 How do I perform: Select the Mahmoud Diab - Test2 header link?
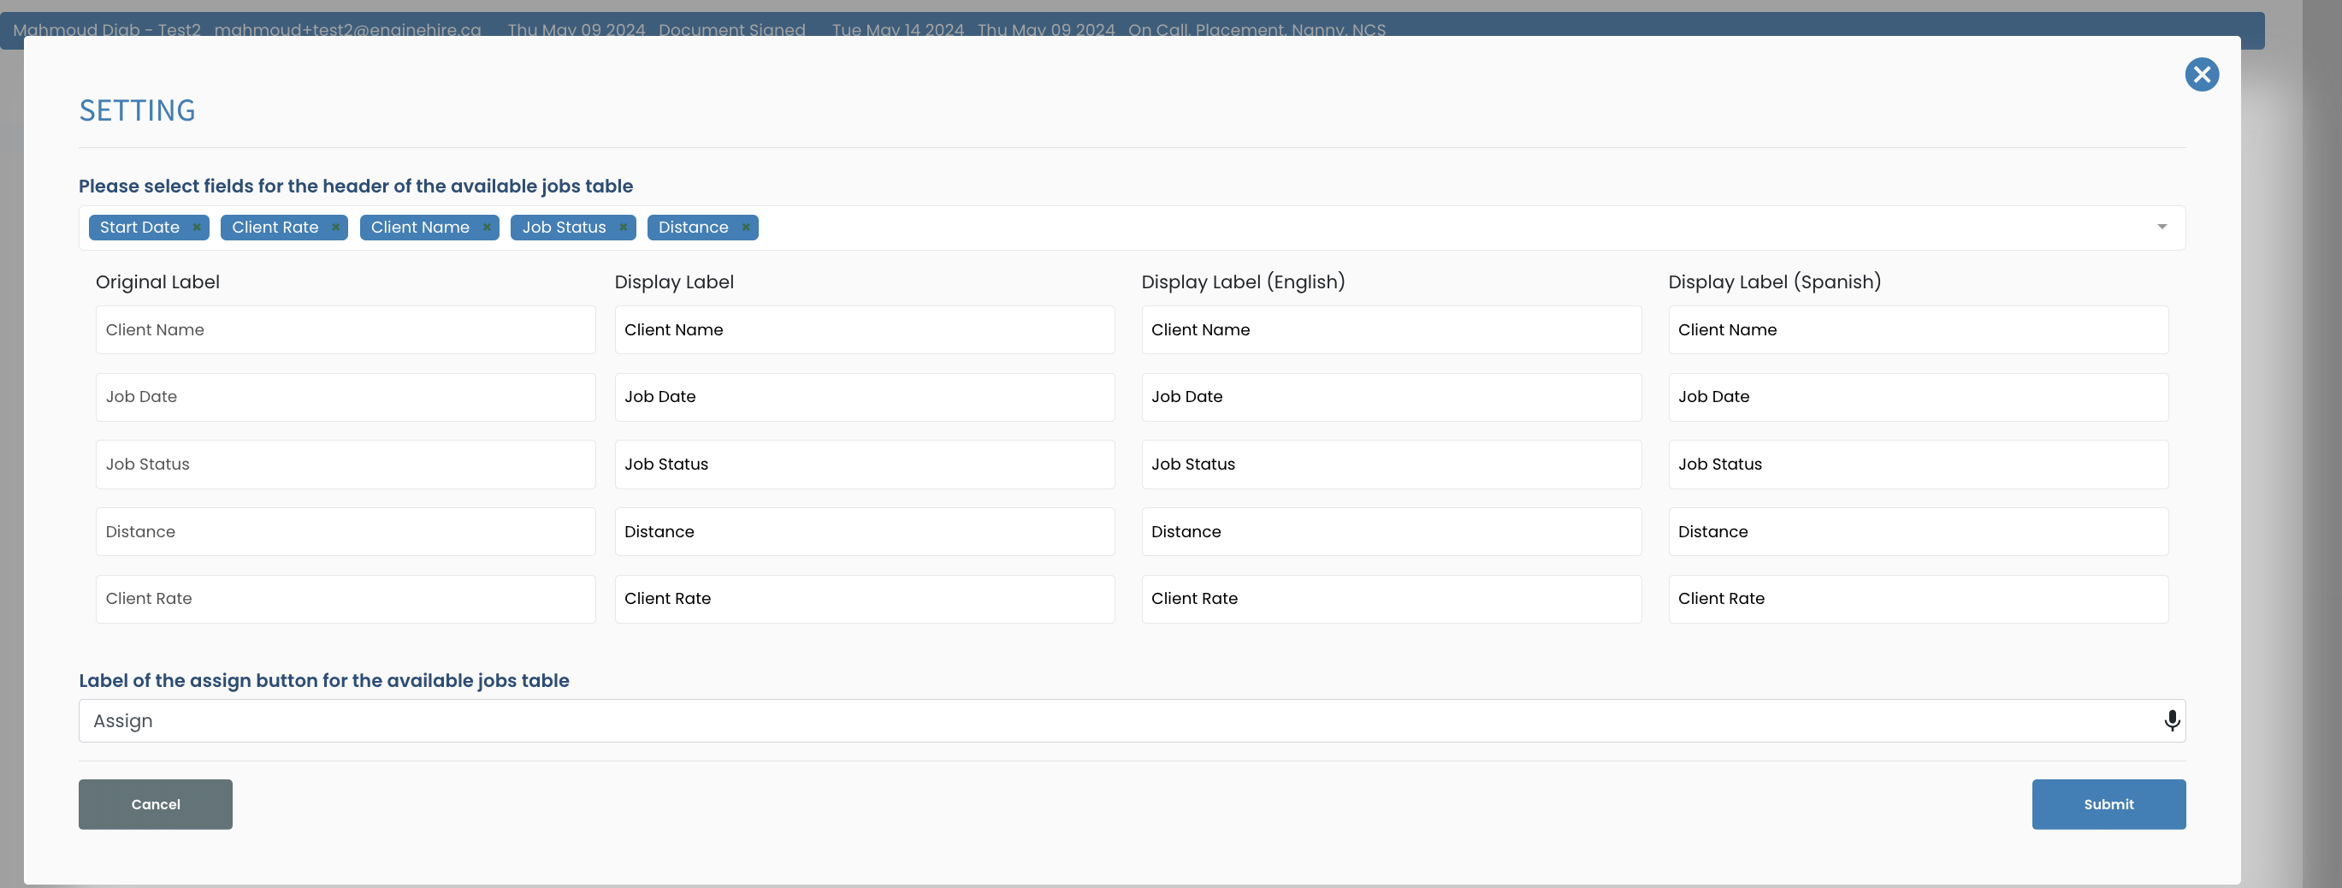[x=109, y=29]
